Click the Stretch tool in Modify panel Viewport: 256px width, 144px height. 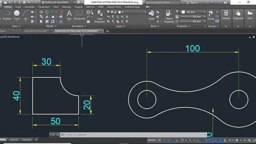point(41,21)
